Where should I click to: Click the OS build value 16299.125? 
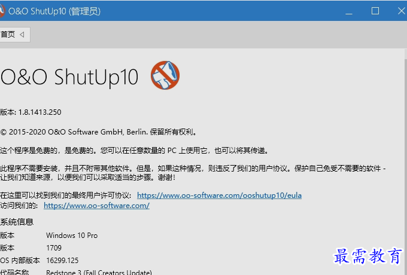click(x=62, y=260)
